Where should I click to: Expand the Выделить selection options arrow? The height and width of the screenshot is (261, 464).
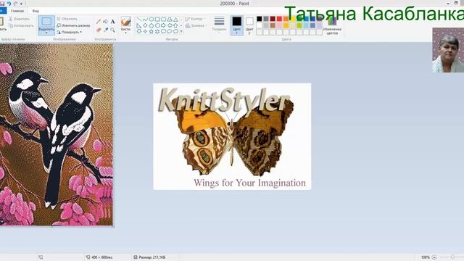(x=46, y=33)
